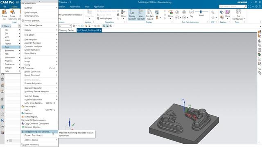The width and height of the screenshot is (262, 147).
Task: Expand the Tool Path Display submenu
Action: [x=40, y=96]
